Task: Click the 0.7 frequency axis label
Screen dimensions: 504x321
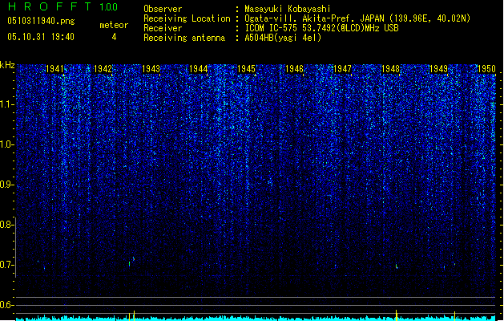Action: (7, 265)
